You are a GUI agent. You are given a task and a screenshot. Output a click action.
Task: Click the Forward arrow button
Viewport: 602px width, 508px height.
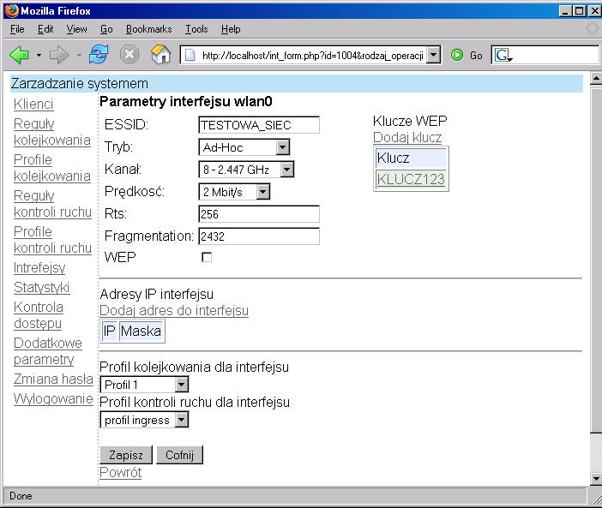coord(58,55)
